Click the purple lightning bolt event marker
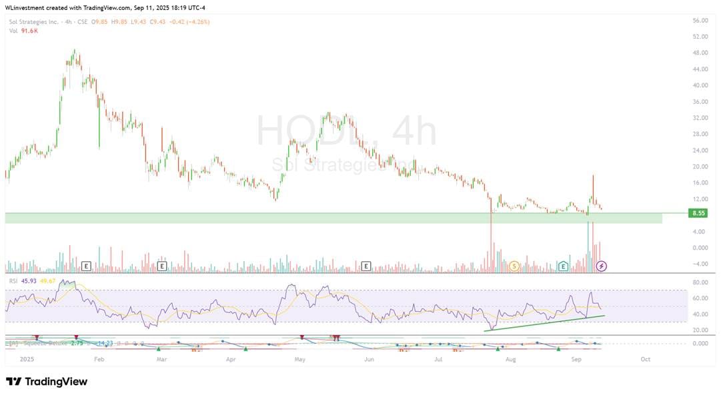 [x=602, y=266]
